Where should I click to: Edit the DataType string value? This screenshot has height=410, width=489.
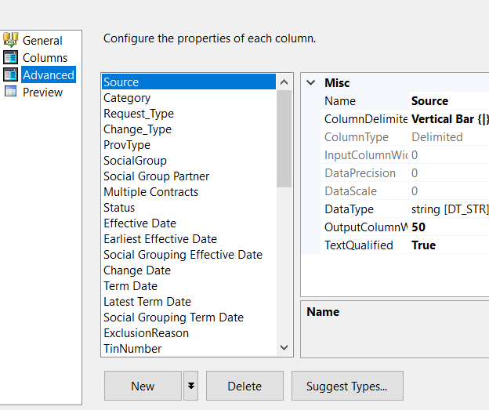tap(449, 209)
